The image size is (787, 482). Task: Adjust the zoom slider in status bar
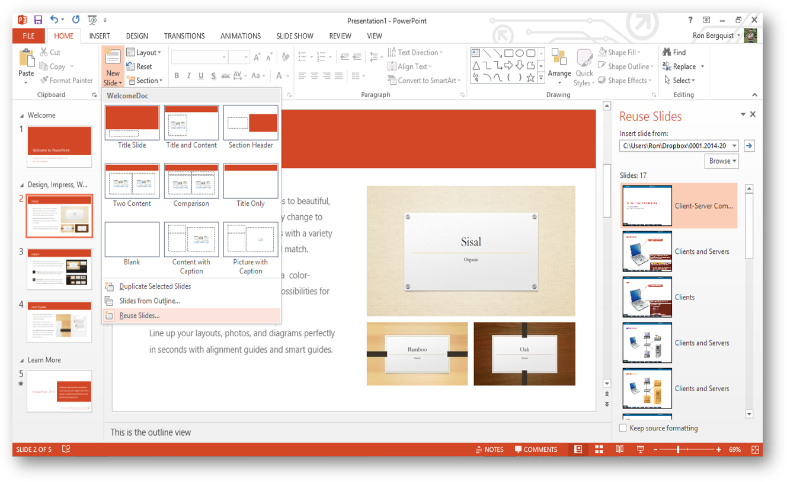[x=679, y=449]
